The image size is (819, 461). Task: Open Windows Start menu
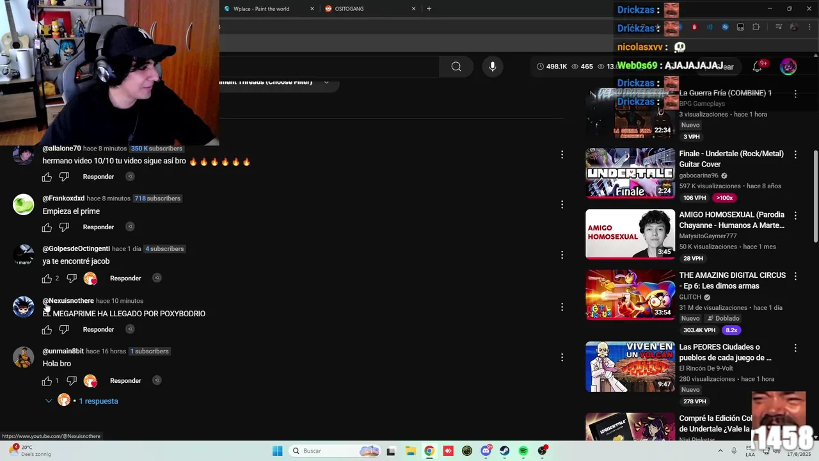coord(277,451)
